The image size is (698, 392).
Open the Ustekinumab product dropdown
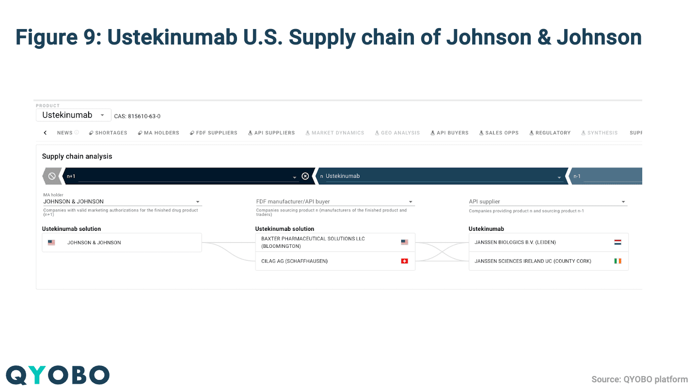coord(102,115)
